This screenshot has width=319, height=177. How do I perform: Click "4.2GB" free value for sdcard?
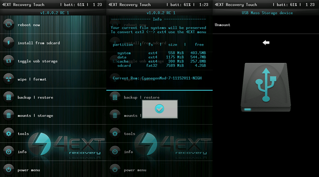(x=200, y=65)
